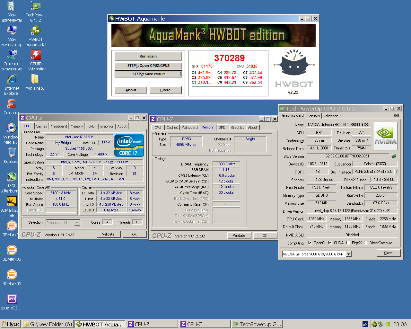Click the Start (Пуск) button

coord(11,324)
